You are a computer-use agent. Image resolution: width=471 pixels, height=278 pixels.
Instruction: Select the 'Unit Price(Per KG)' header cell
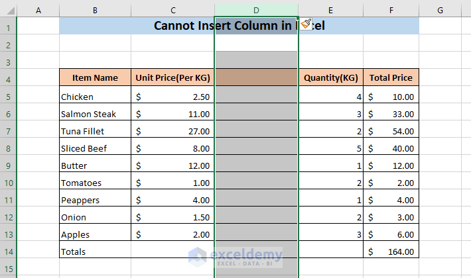(172, 78)
